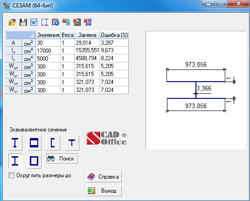Open help via the Справка button

pos(104,177)
